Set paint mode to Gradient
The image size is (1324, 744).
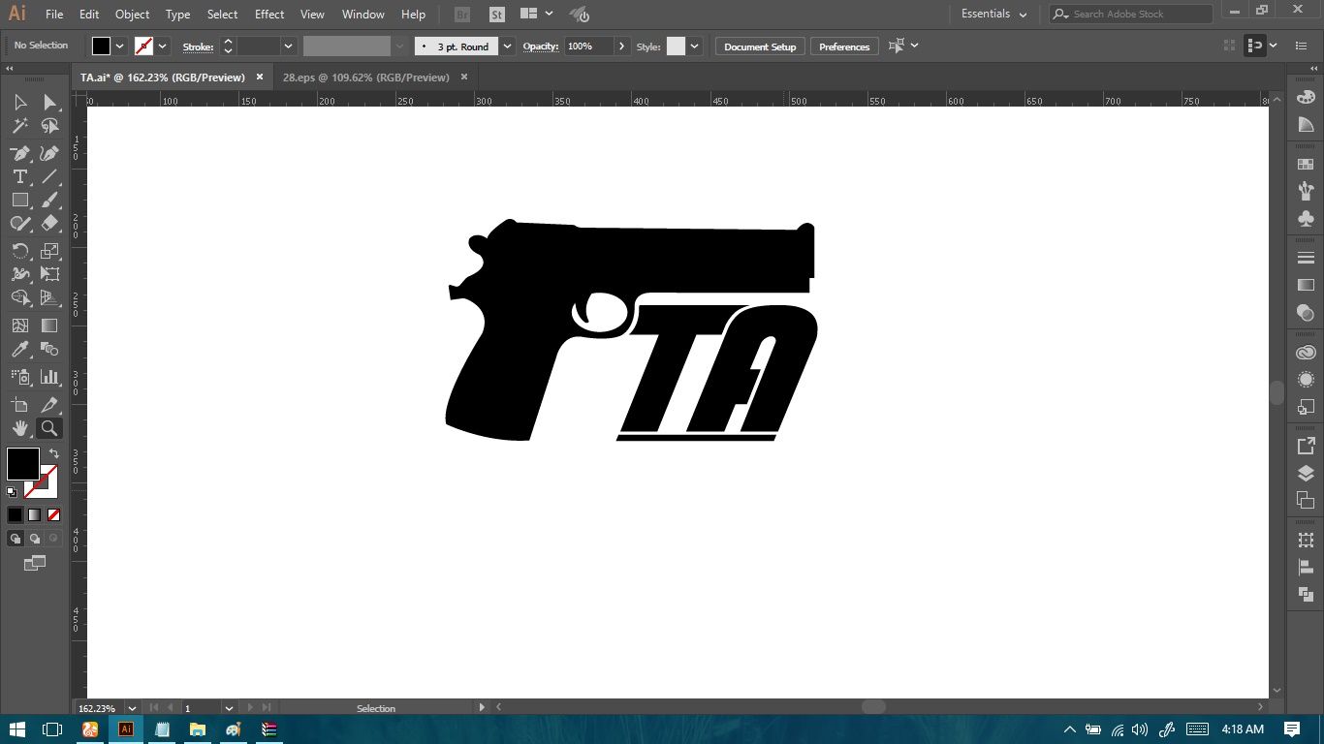35,515
